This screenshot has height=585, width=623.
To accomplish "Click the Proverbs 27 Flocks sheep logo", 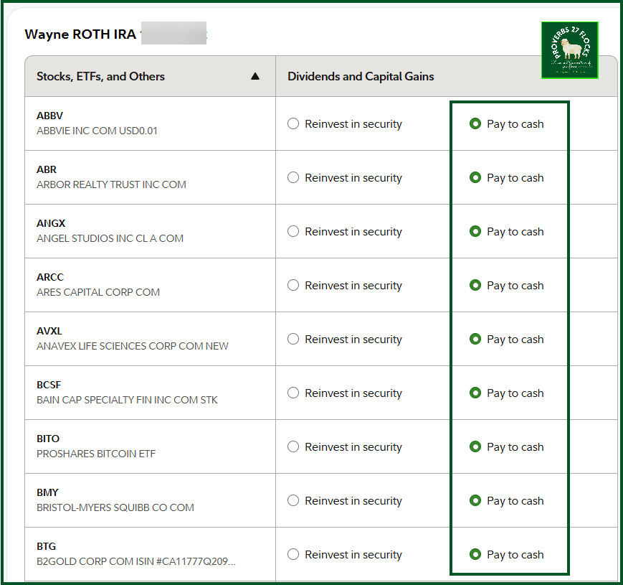I will [x=569, y=50].
